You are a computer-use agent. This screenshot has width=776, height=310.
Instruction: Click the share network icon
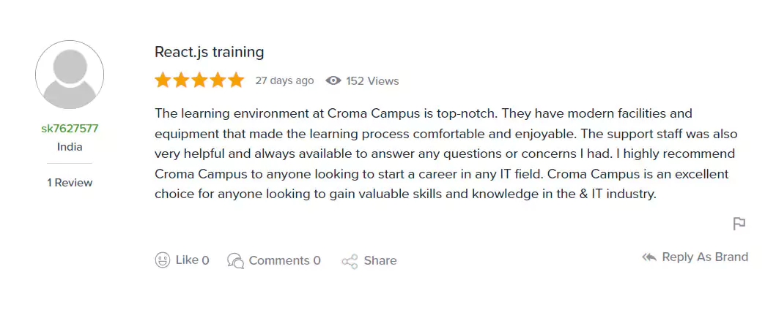click(350, 261)
